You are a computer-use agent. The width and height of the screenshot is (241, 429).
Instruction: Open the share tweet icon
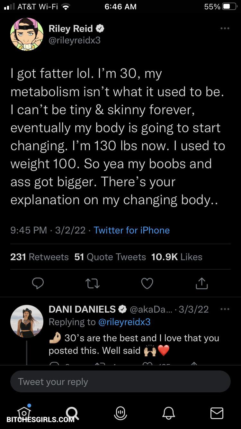pyautogui.click(x=202, y=283)
